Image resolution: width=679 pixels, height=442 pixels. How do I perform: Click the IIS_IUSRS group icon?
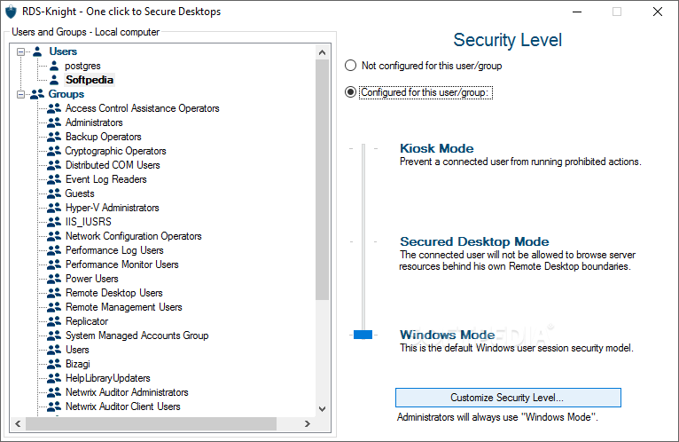pos(54,222)
